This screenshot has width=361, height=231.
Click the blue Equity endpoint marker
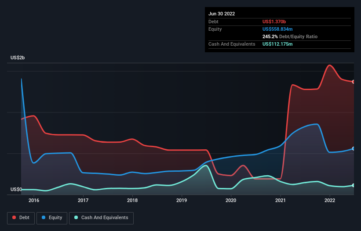pyautogui.click(x=354, y=149)
